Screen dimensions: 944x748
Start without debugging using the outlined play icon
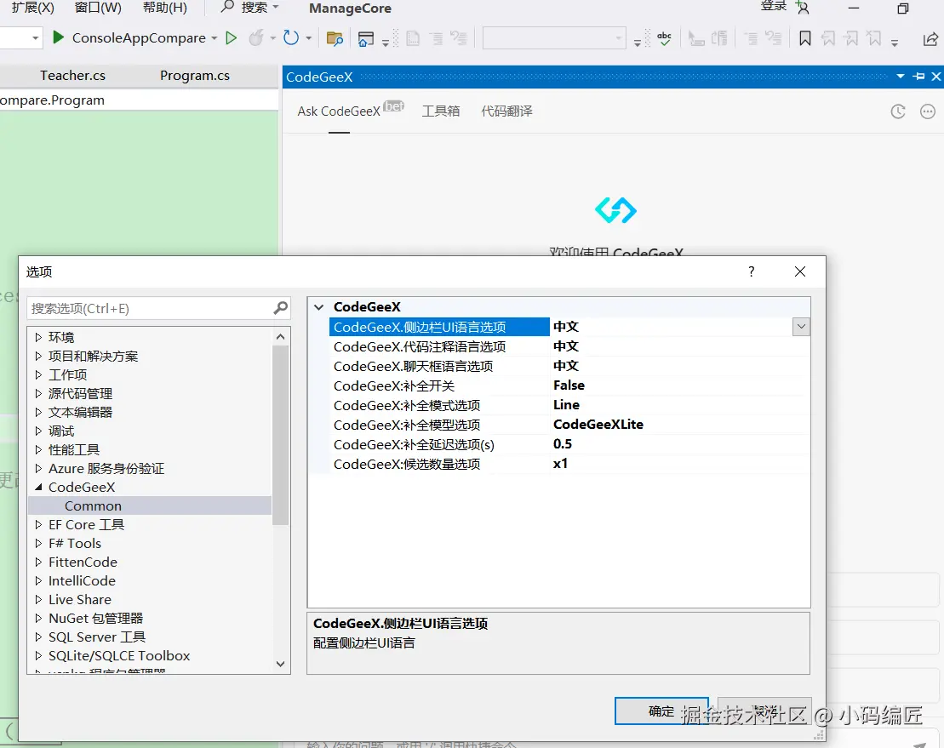pyautogui.click(x=232, y=38)
